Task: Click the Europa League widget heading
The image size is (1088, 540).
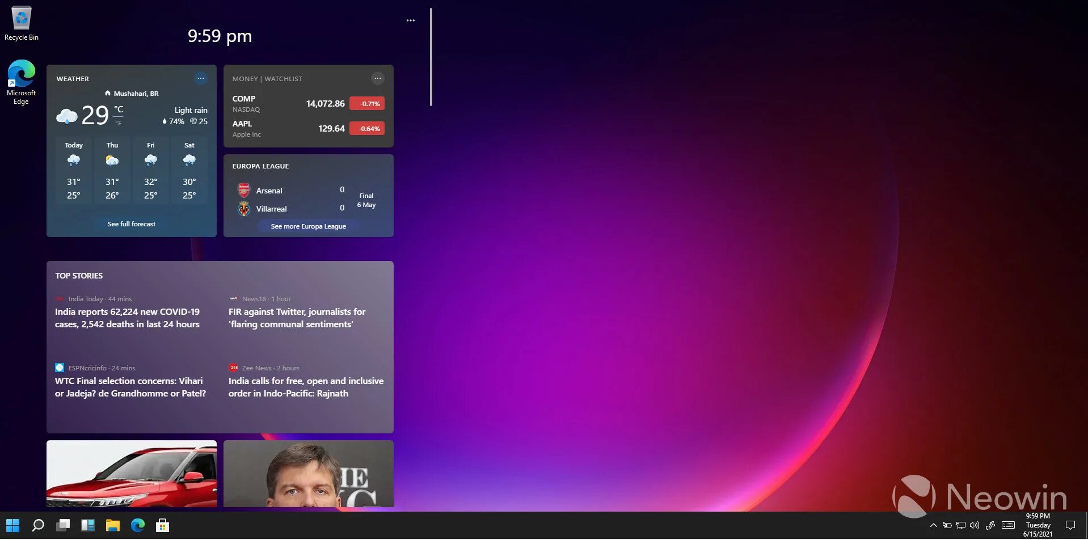Action: pyautogui.click(x=260, y=166)
